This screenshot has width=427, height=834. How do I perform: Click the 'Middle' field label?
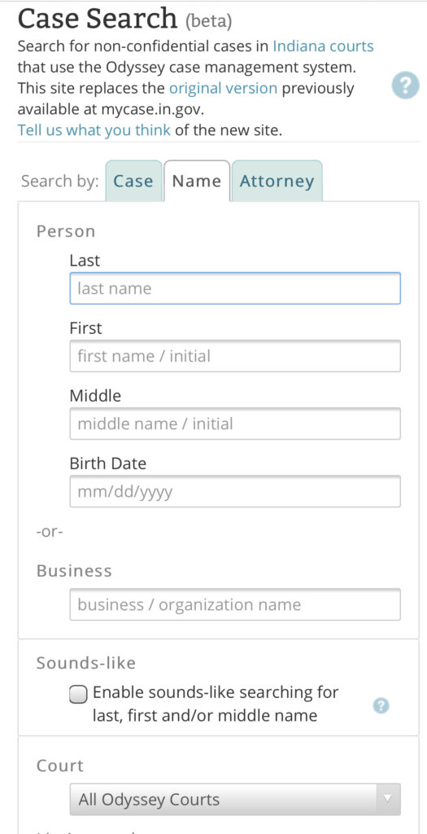point(96,395)
